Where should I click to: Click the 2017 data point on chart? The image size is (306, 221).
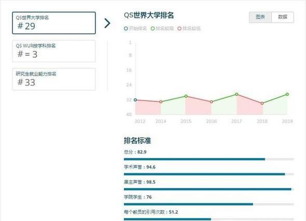(237, 94)
